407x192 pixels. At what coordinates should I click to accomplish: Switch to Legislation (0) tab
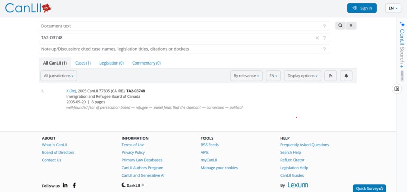112,63
